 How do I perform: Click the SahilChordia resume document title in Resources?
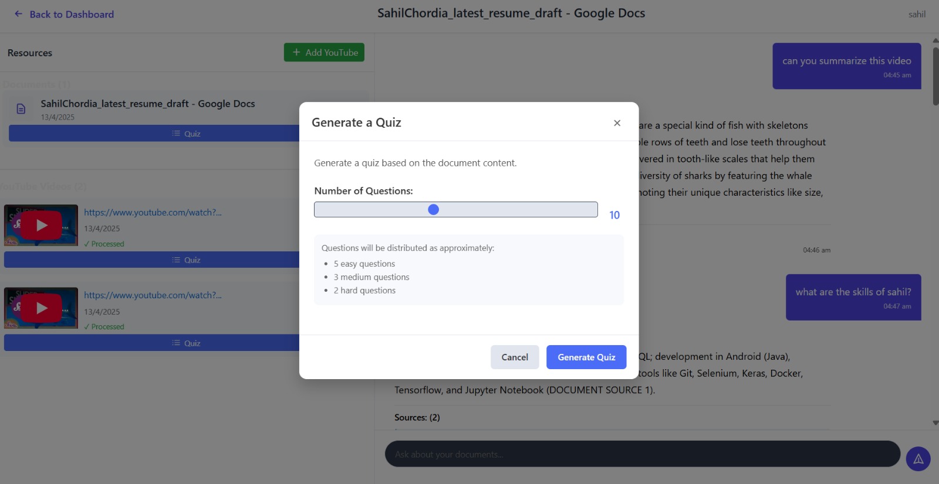pyautogui.click(x=148, y=104)
